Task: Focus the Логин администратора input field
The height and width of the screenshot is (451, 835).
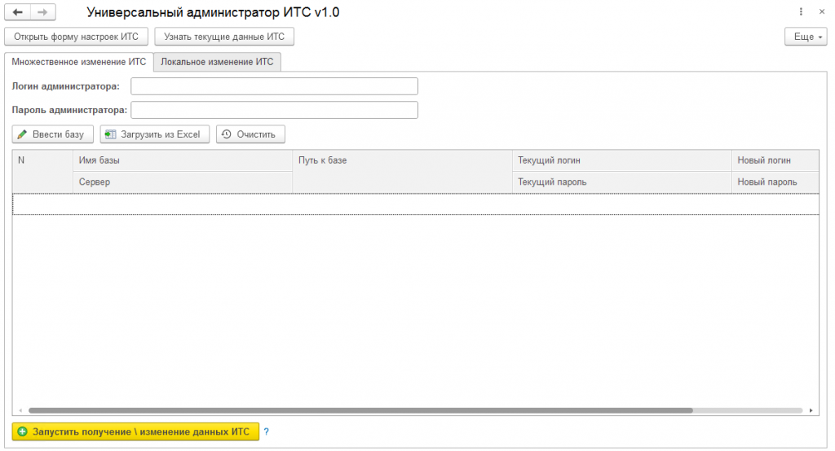Action: point(274,86)
